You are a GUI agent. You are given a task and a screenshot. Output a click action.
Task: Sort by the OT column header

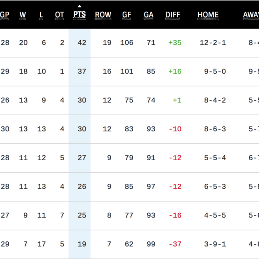60,15
